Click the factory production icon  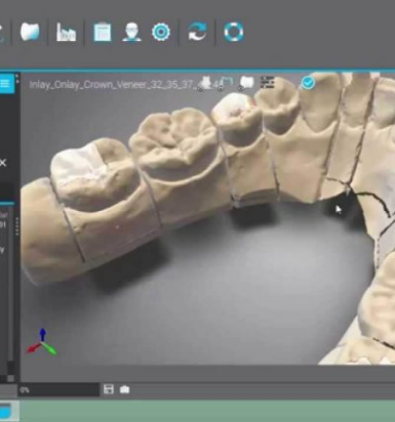[x=66, y=32]
